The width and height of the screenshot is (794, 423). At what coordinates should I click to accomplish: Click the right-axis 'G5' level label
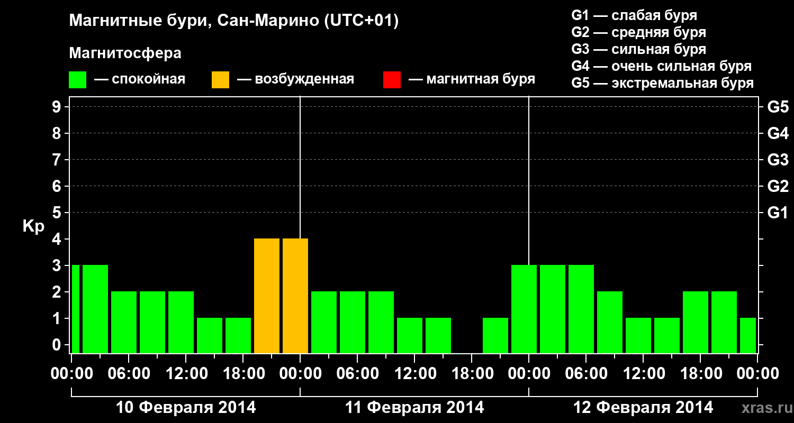point(778,107)
